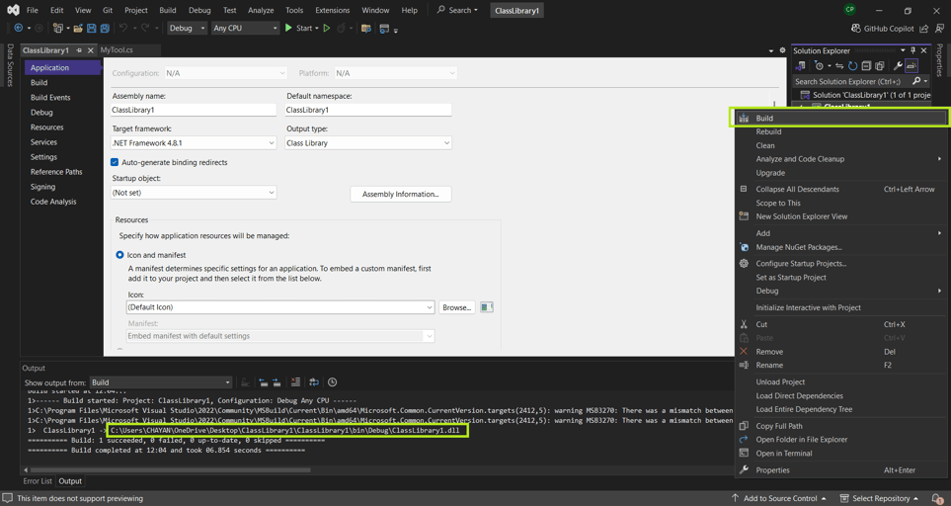The width and height of the screenshot is (951, 506).
Task: Click the Open File folder icon
Action: pos(78,28)
